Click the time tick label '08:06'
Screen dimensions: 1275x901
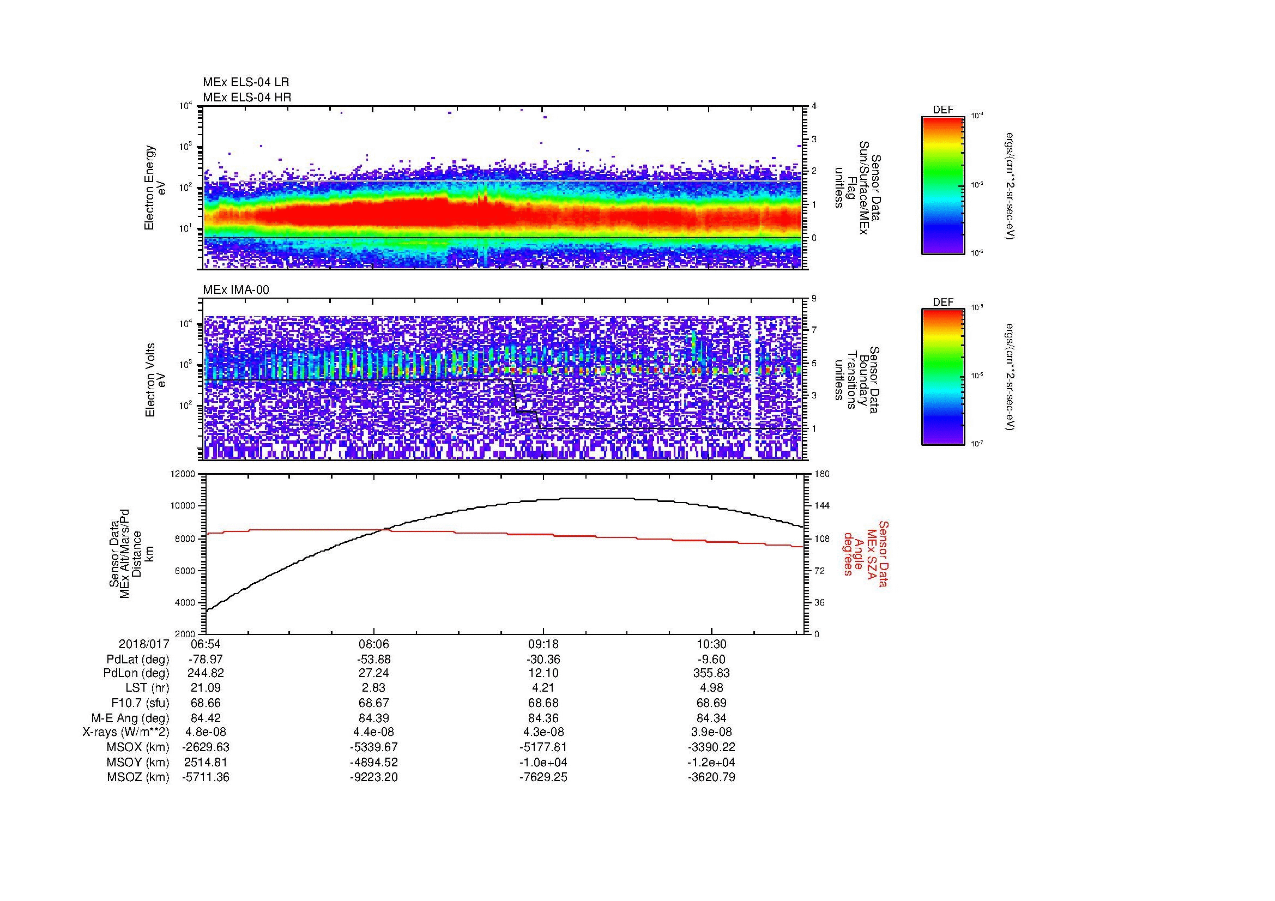[x=374, y=644]
